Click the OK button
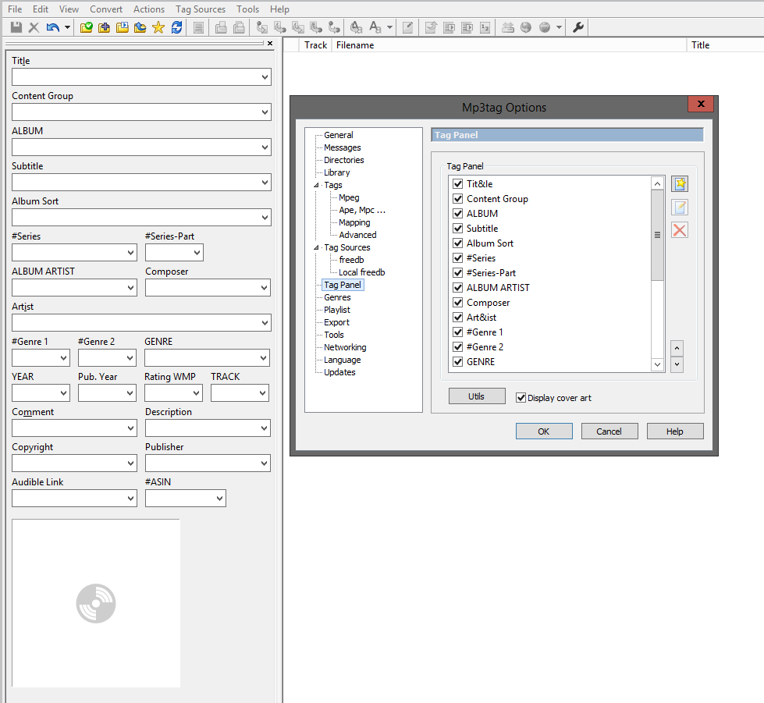764x703 pixels. (544, 431)
